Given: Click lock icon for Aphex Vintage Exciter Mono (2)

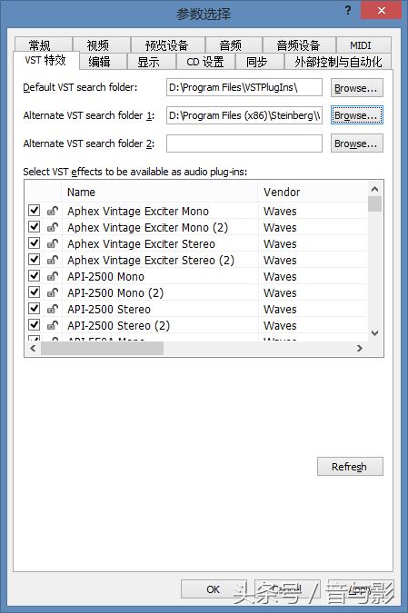Looking at the screenshot, I should point(53,228).
